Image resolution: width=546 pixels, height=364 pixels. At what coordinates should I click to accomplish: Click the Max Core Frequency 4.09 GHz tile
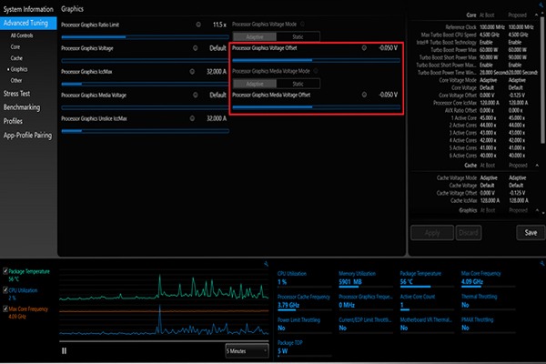coord(488,278)
